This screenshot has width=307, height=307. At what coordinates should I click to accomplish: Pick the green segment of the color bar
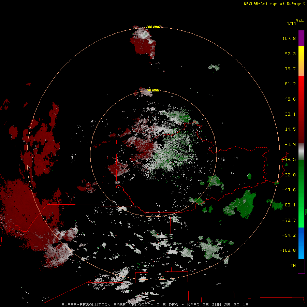pyautogui.click(x=301, y=194)
